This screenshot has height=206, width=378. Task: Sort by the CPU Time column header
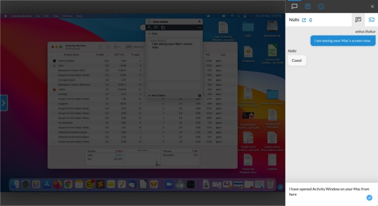click(119, 55)
